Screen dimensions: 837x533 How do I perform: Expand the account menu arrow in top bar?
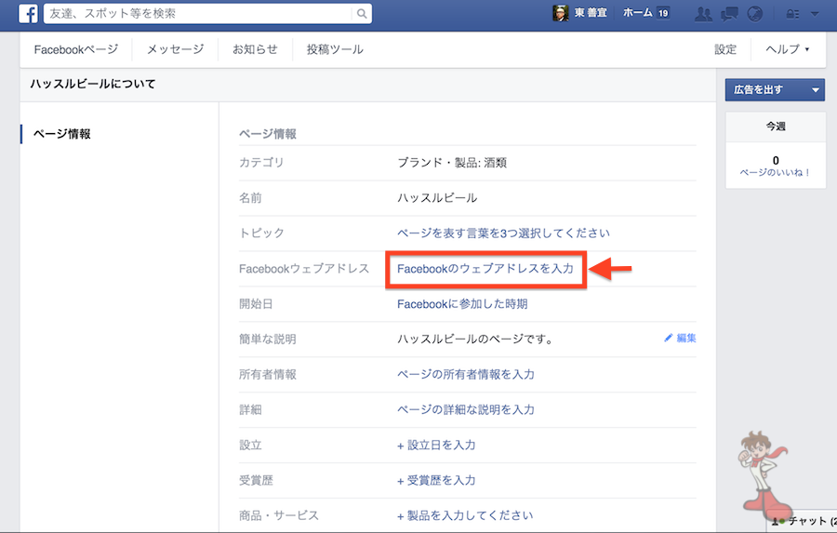tap(815, 15)
